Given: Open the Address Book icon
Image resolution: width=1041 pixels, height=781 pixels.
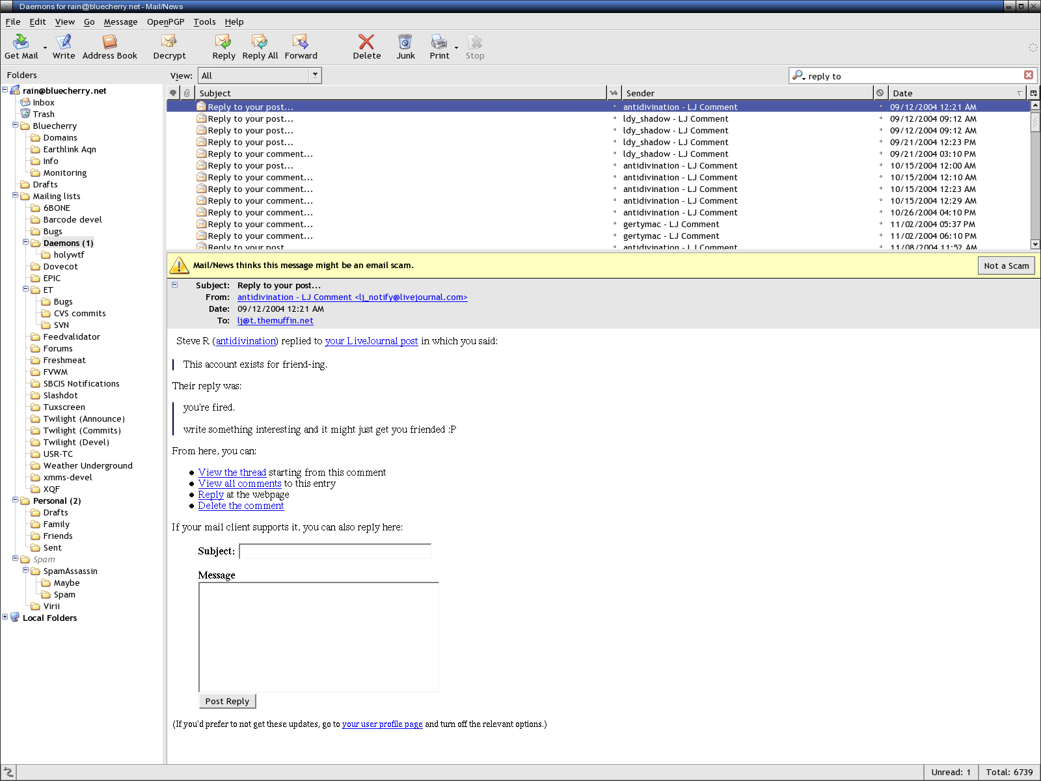Looking at the screenshot, I should [109, 42].
